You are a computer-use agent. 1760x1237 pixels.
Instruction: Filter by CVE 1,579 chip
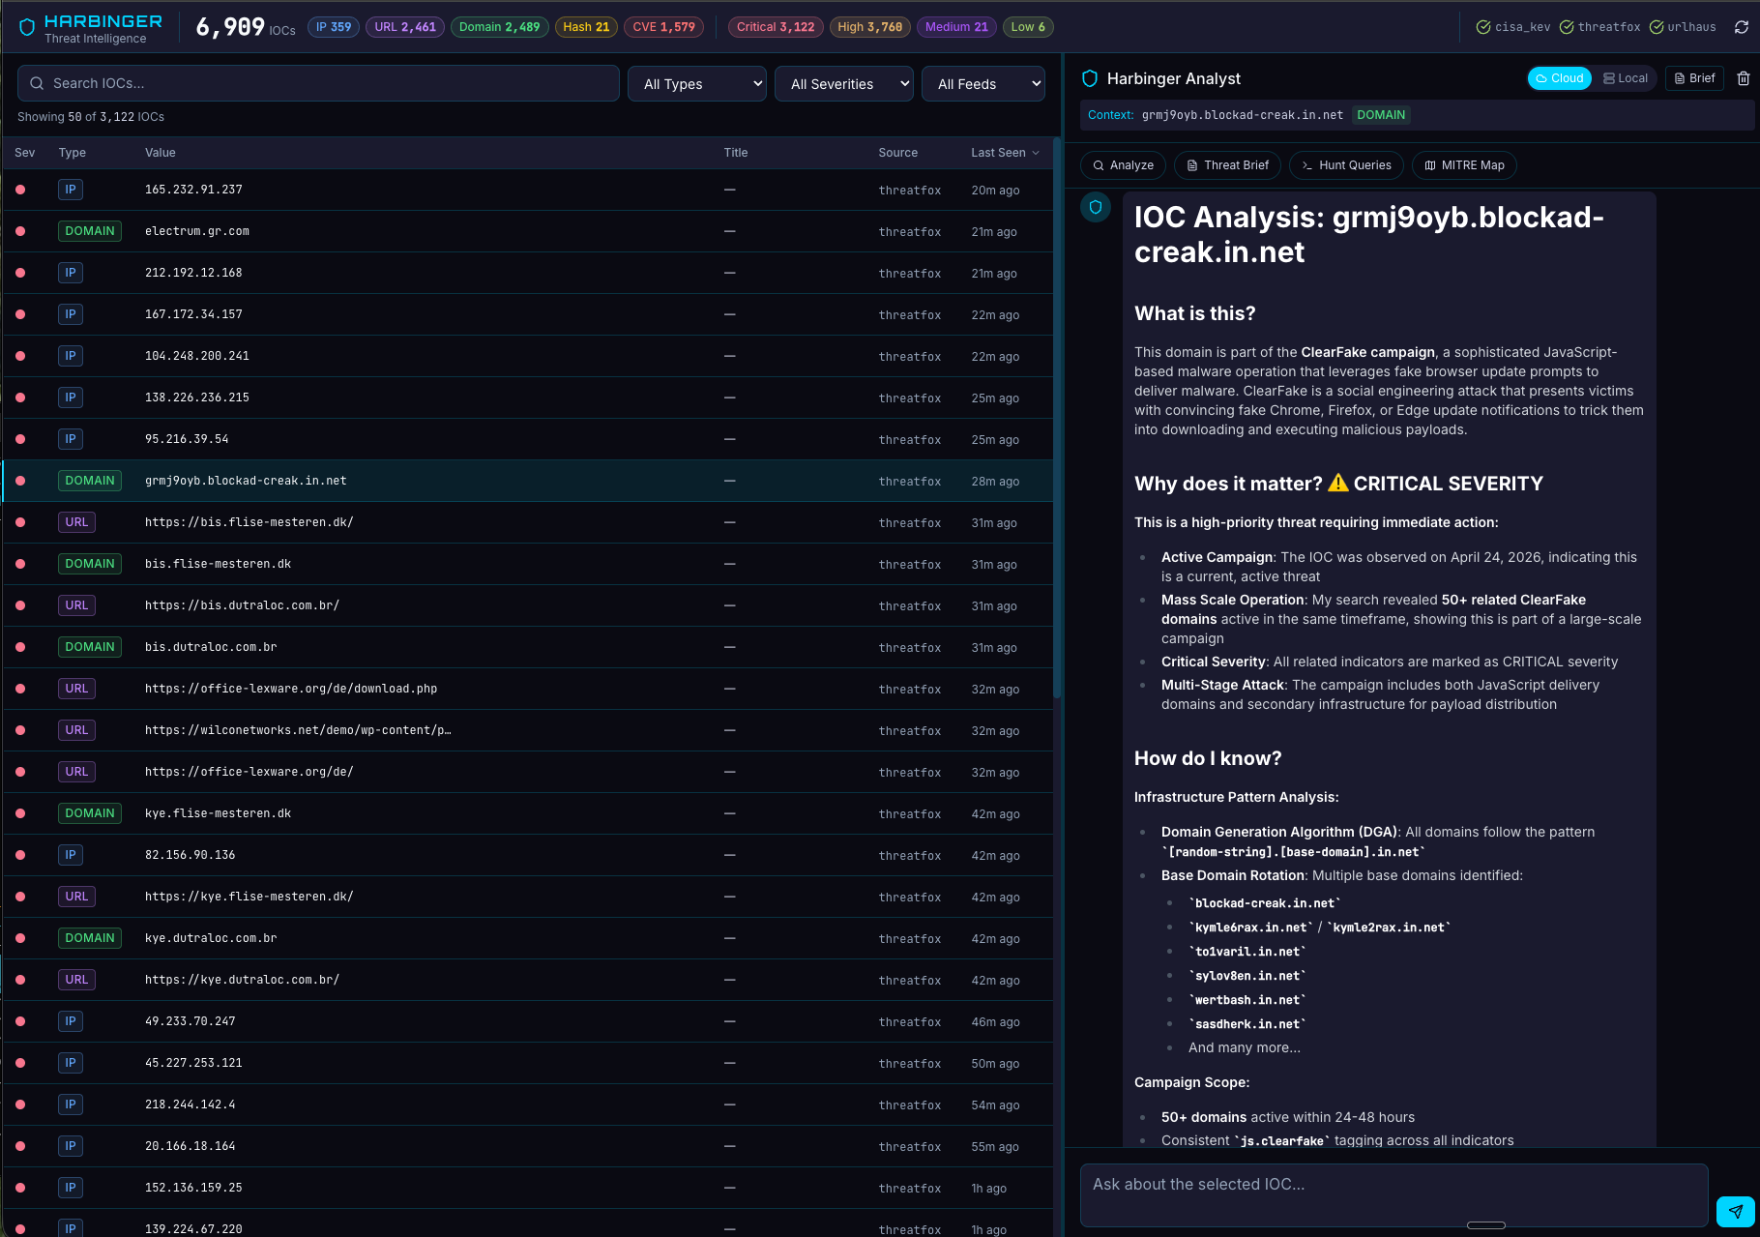point(663,27)
